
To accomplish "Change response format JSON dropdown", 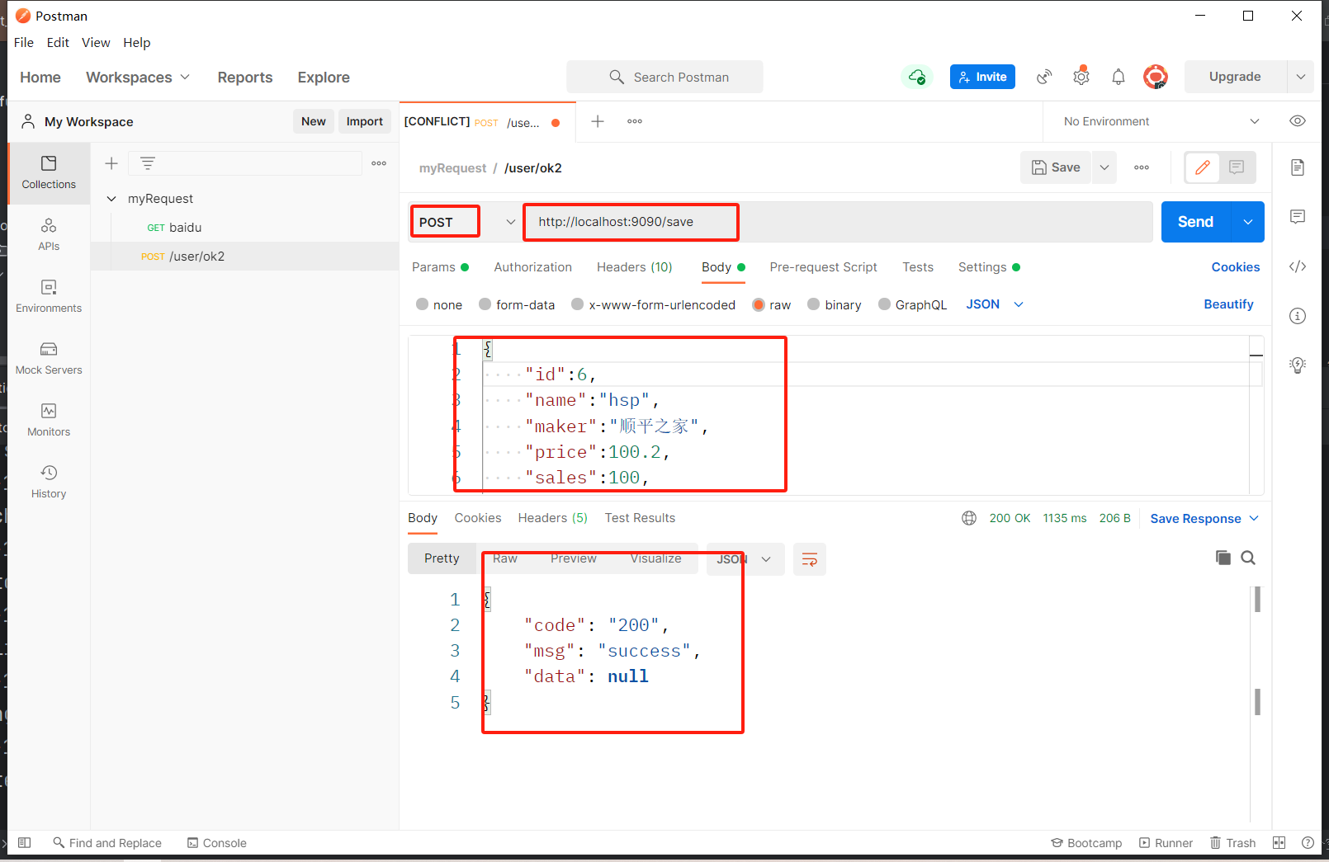I will coord(745,559).
